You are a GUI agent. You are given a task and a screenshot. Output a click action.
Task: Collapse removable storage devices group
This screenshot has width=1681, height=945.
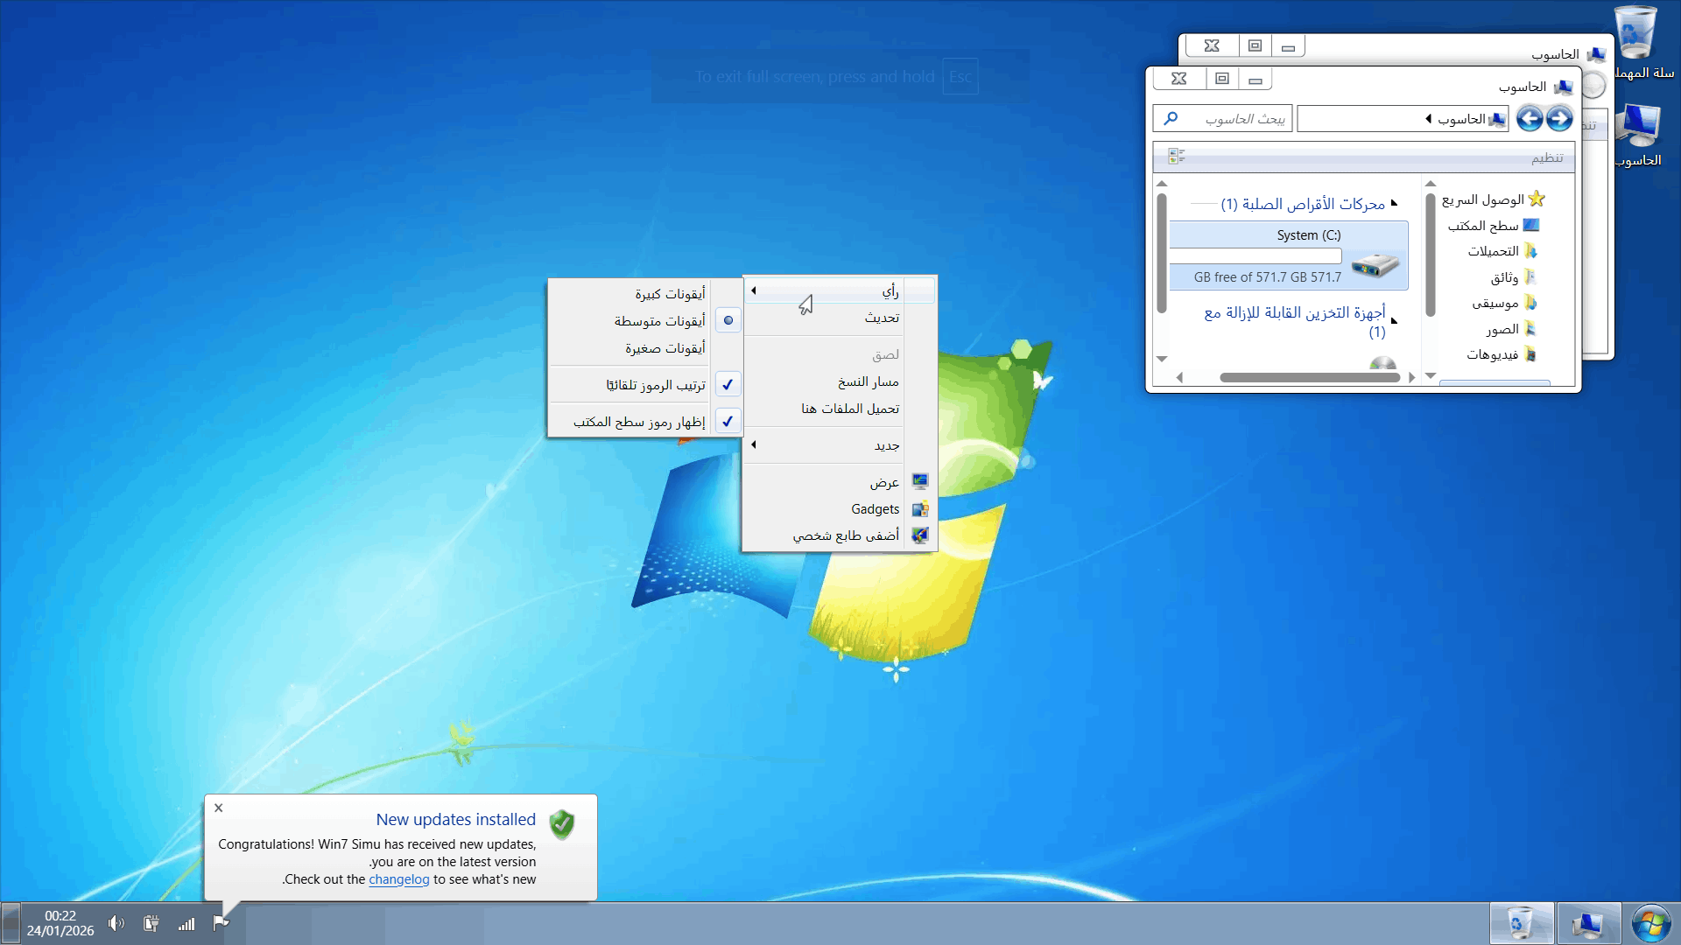click(x=1394, y=320)
